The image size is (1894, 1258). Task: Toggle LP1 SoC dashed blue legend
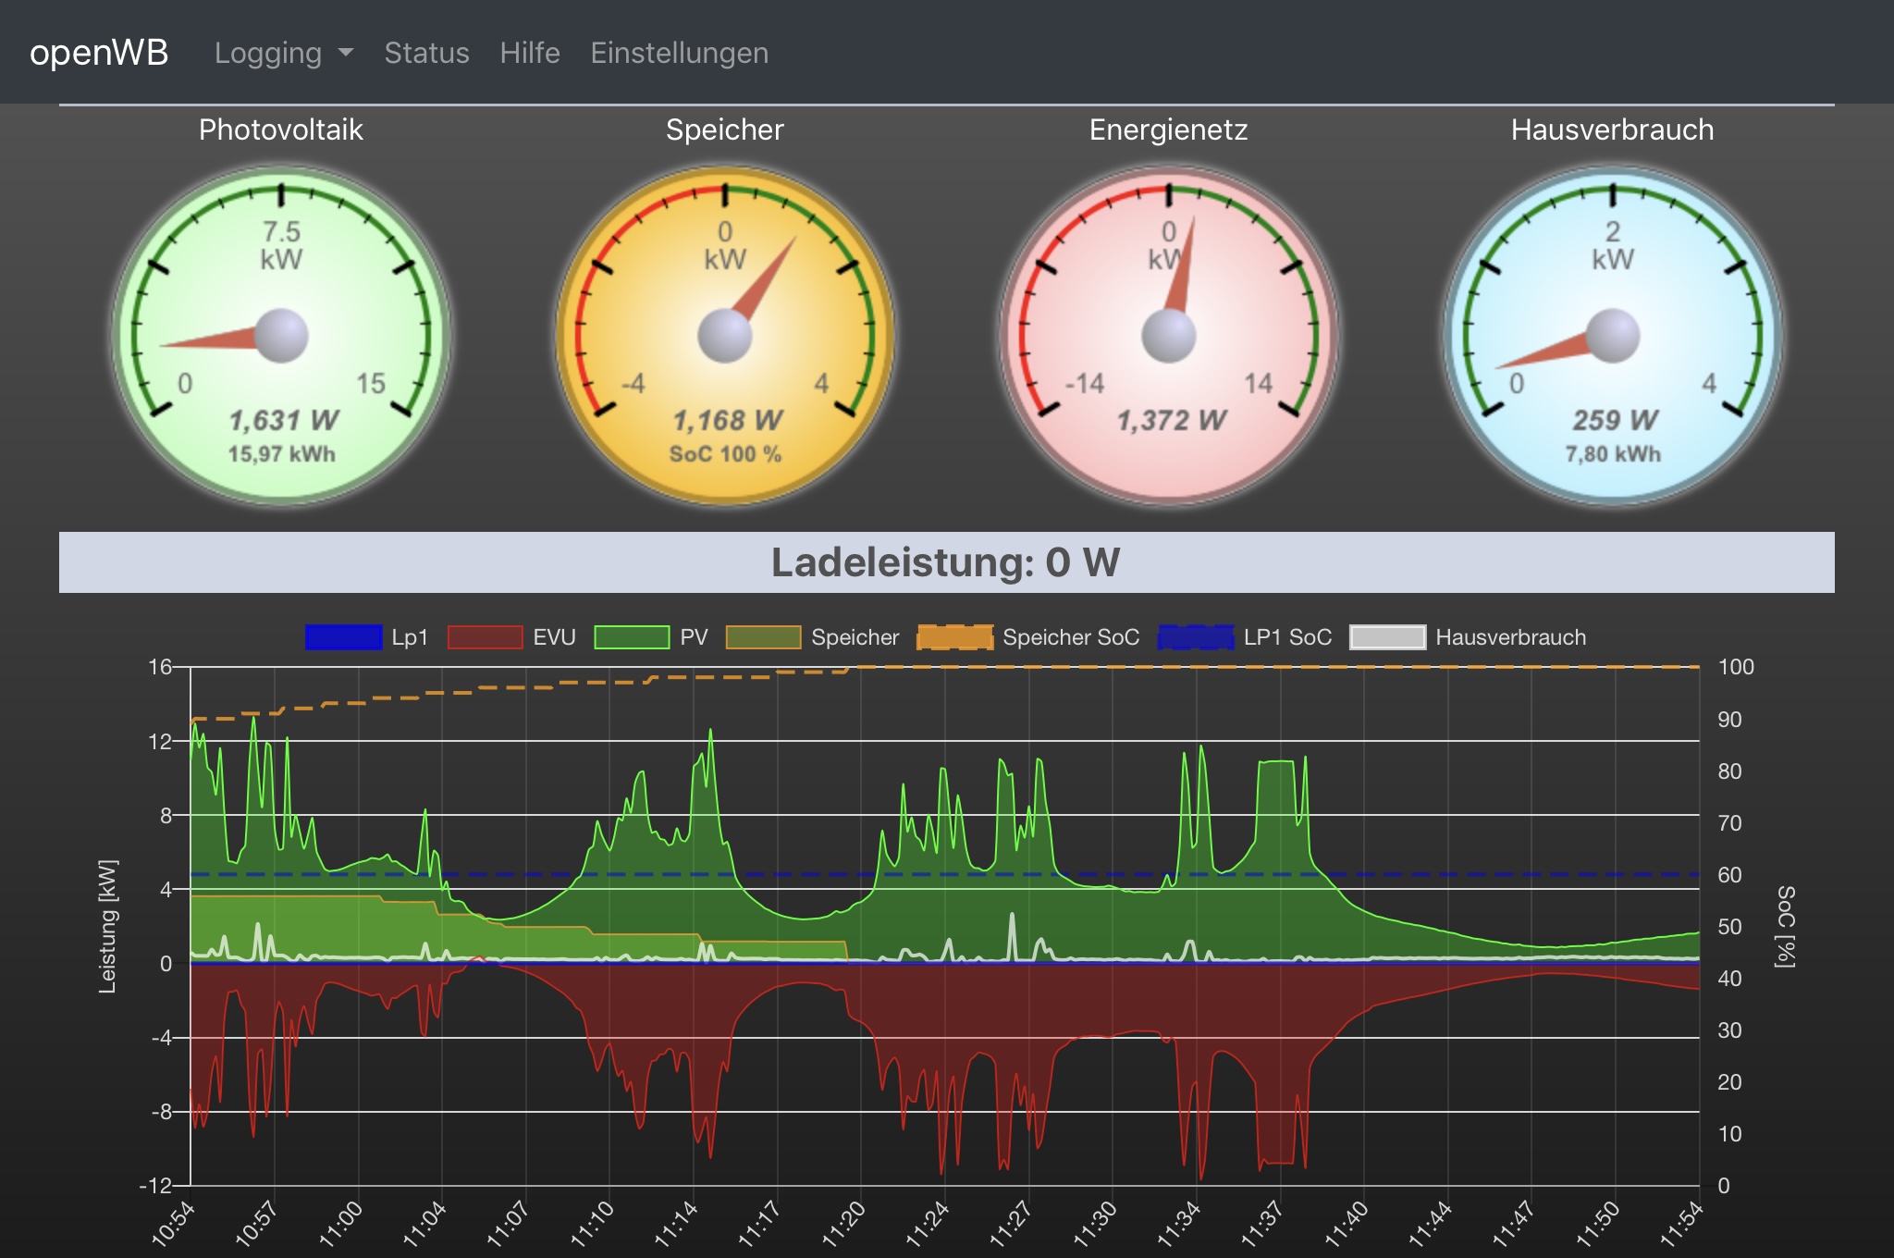click(1195, 637)
